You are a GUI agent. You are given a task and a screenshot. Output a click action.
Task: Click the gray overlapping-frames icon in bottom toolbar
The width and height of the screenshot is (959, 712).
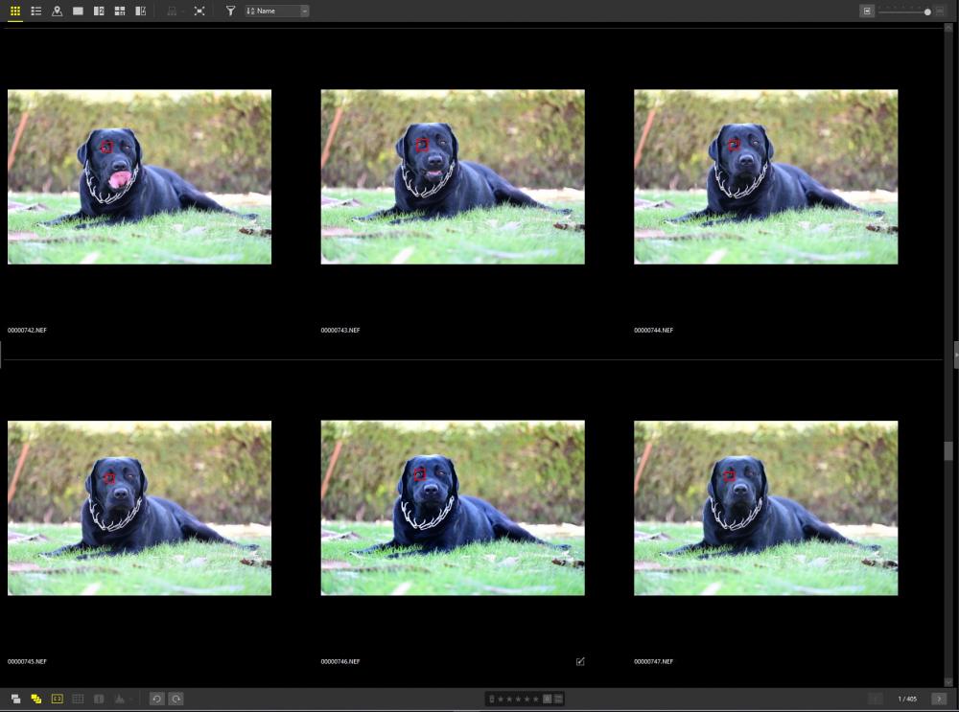[15, 699]
